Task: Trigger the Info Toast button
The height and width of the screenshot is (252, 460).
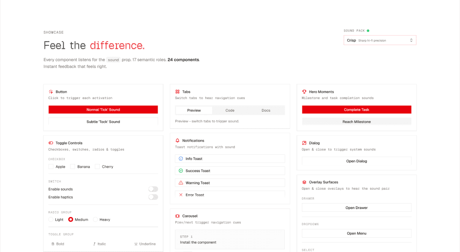Action: (230, 159)
